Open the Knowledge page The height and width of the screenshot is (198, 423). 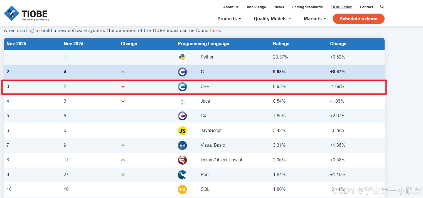(x=256, y=7)
